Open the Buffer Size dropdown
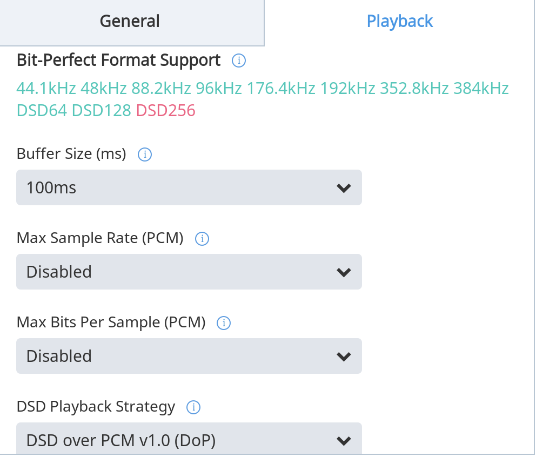536x457 pixels. click(189, 187)
